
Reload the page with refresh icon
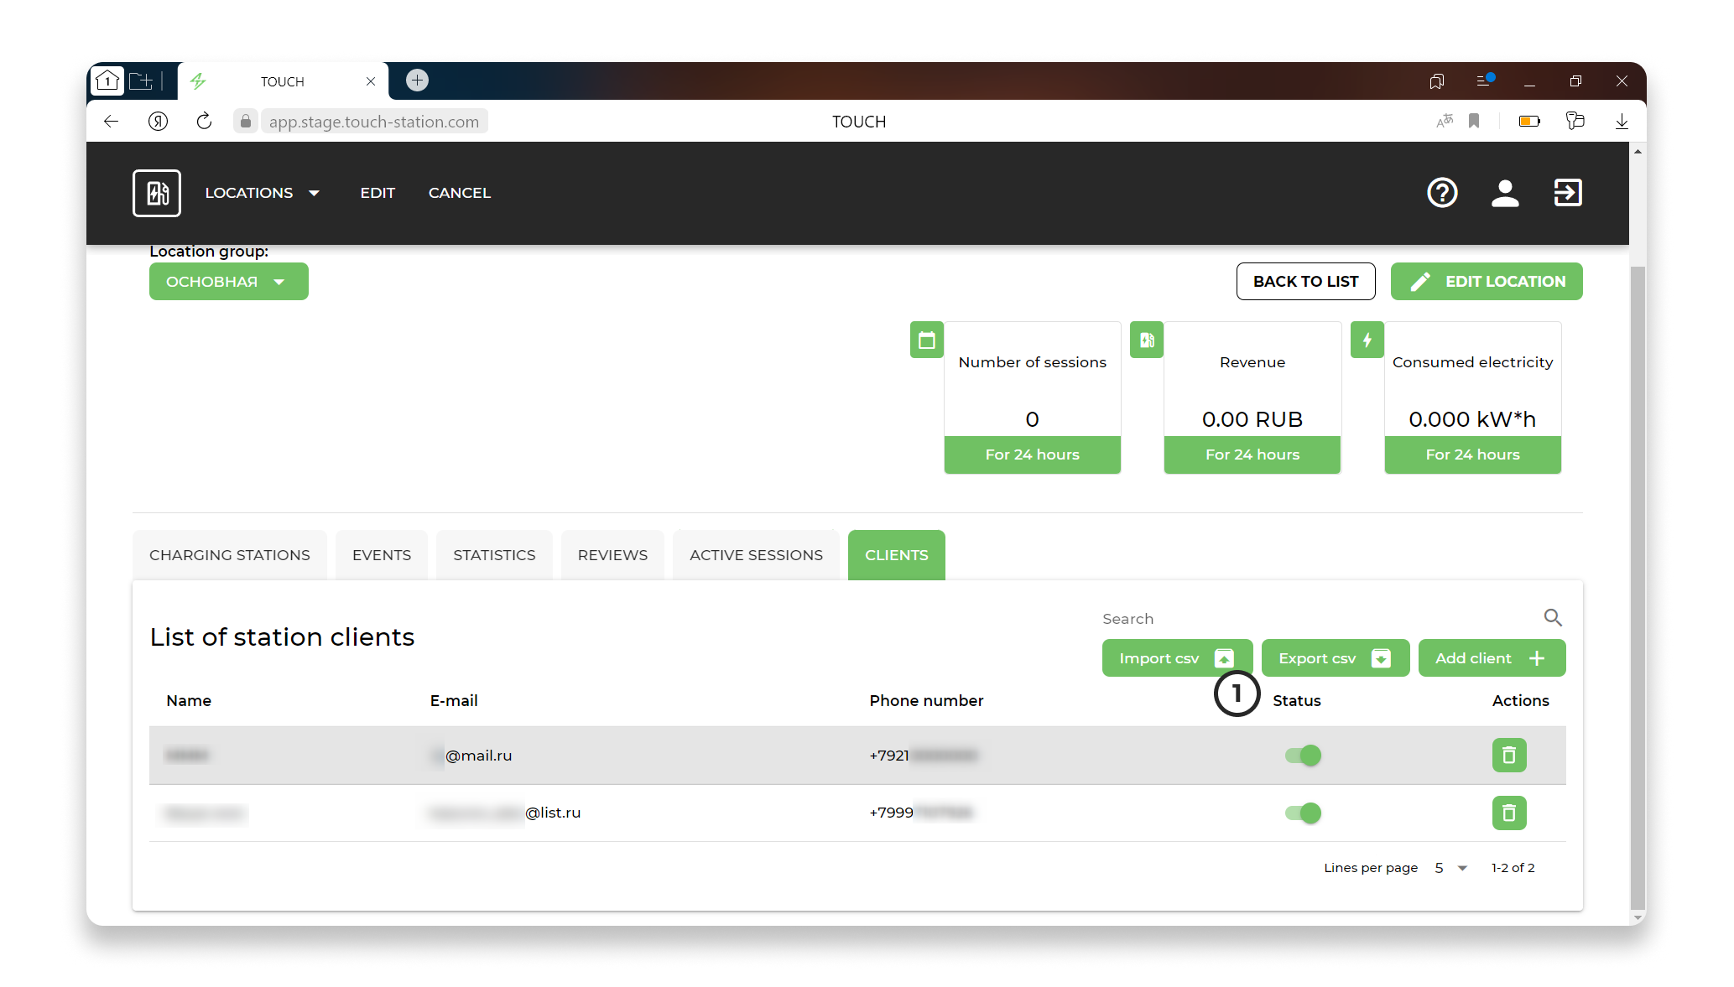coord(204,122)
